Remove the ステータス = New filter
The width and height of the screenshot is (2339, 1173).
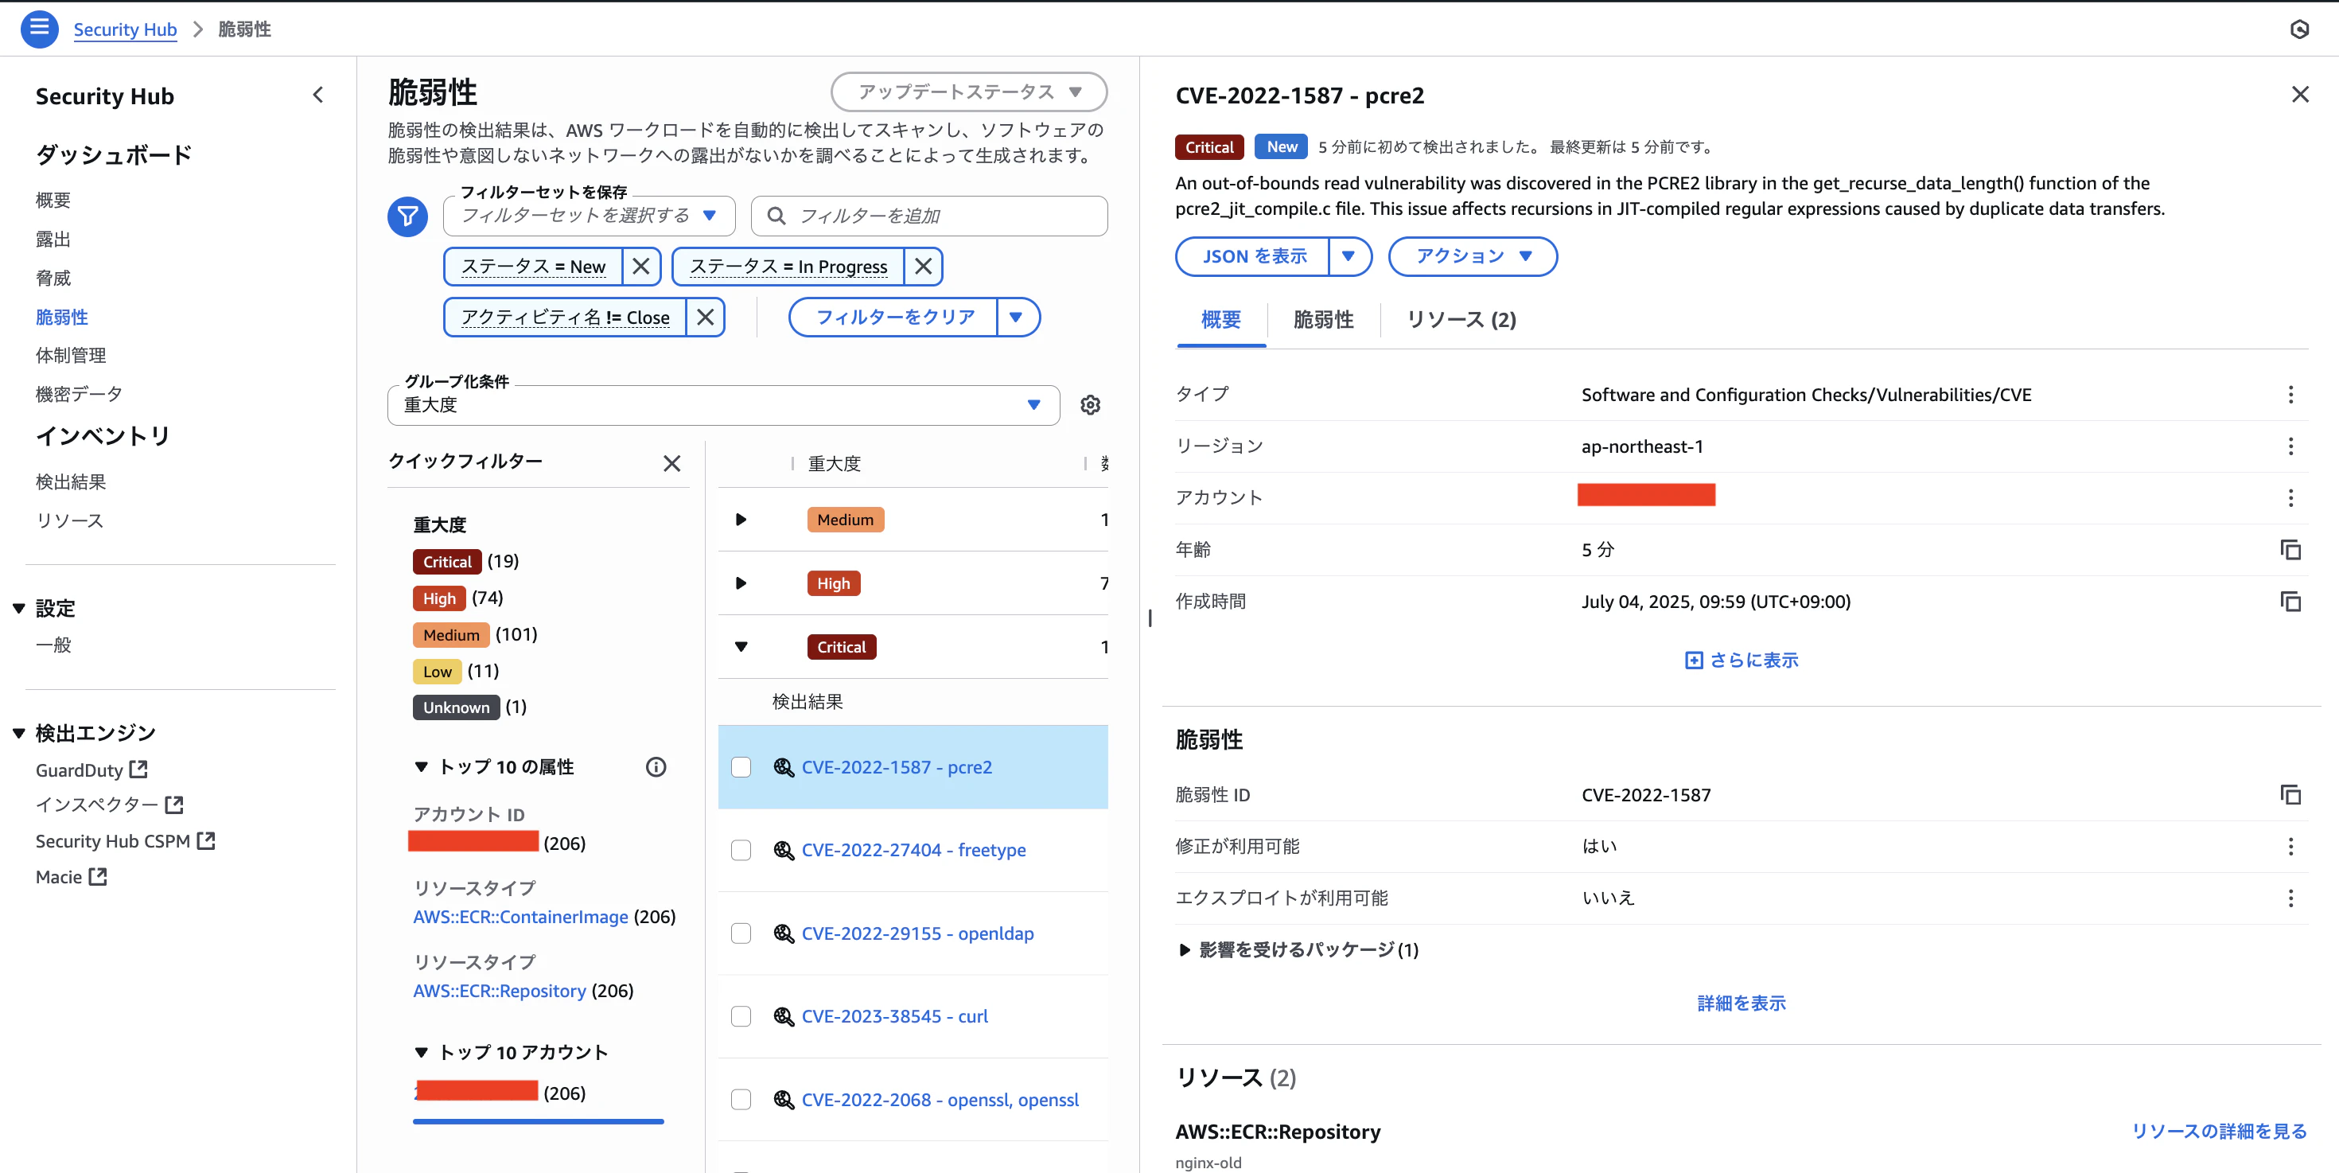click(x=641, y=266)
